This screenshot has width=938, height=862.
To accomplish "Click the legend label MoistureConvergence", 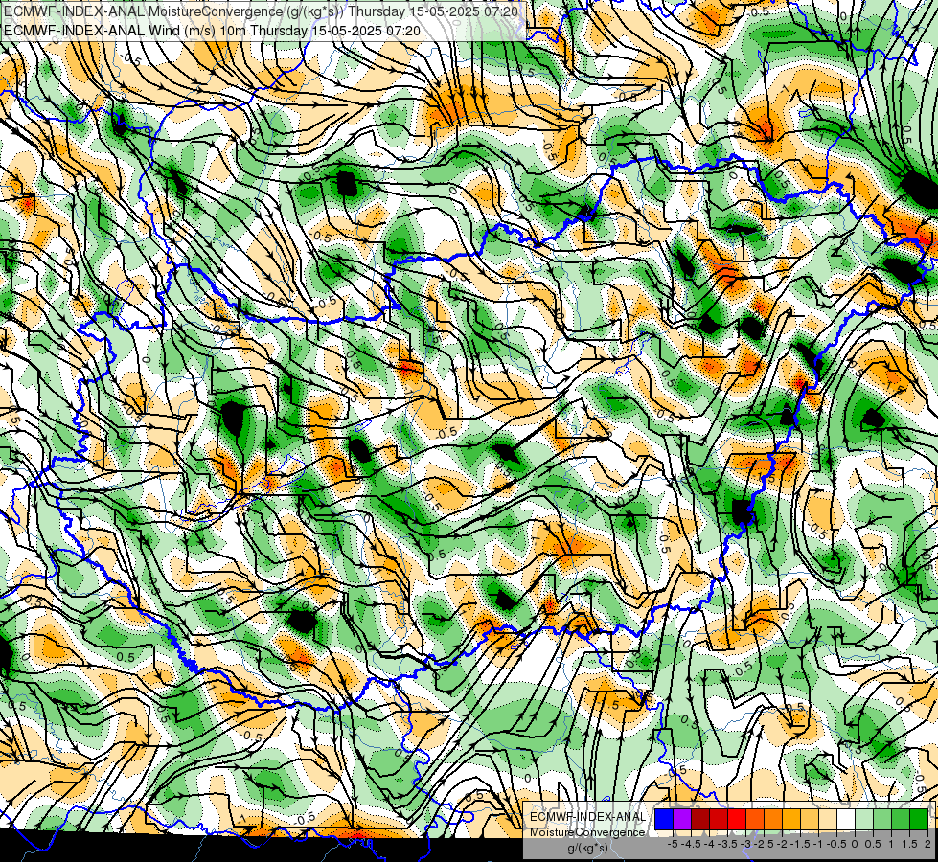I will [587, 832].
